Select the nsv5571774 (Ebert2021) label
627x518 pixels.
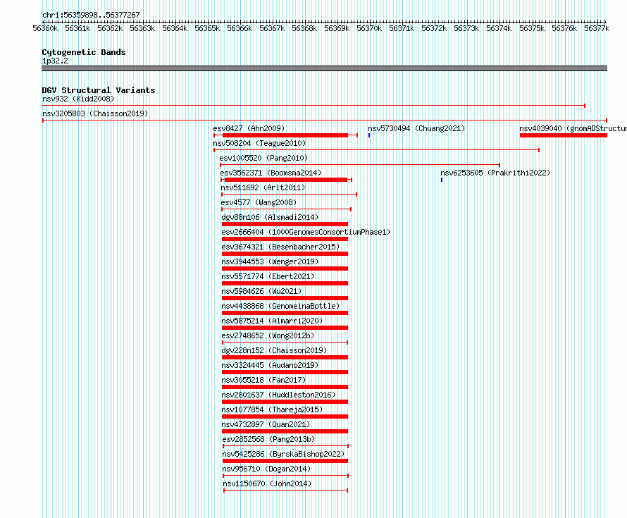[x=268, y=276]
